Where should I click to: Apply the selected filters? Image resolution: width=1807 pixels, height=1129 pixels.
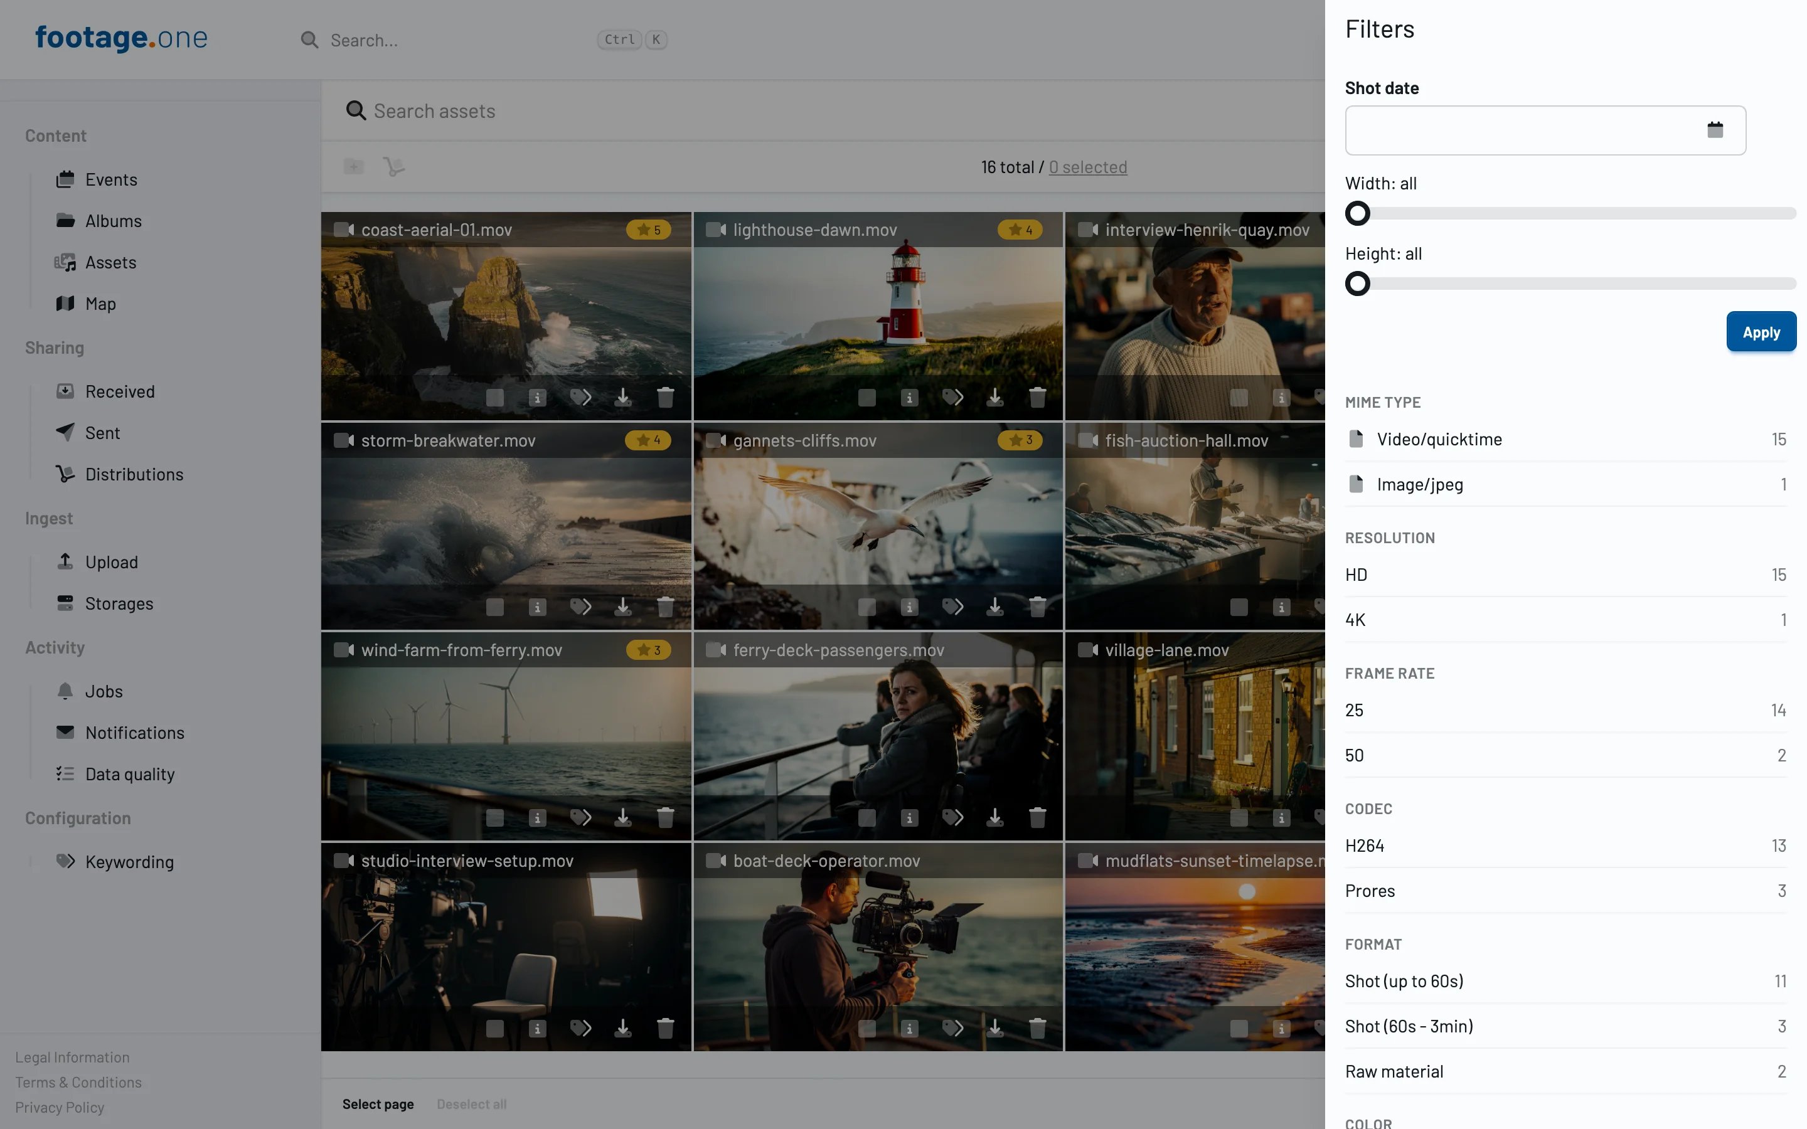[x=1761, y=332]
